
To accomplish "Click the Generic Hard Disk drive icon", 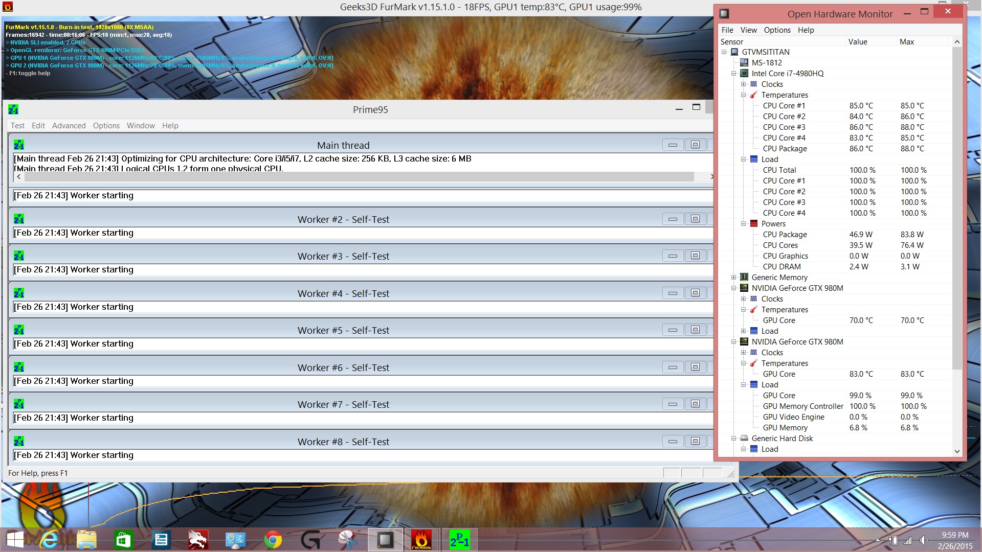I will pyautogui.click(x=744, y=439).
